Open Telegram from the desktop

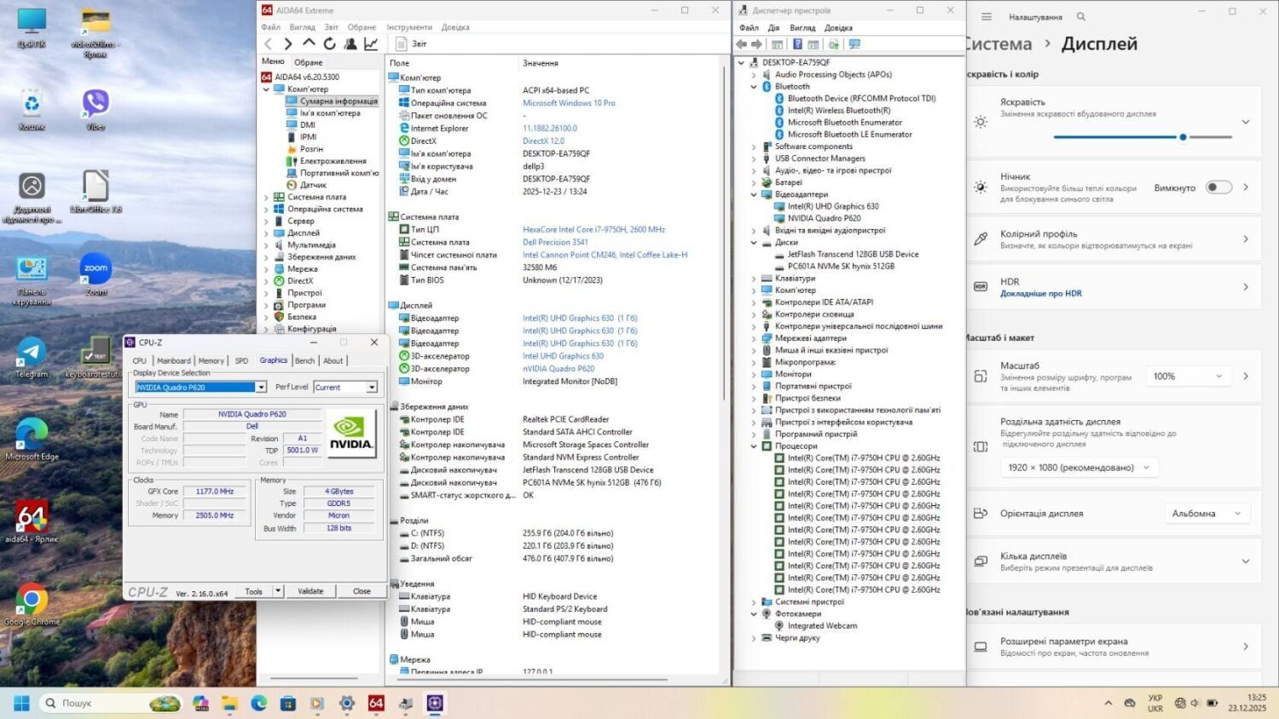coord(32,357)
